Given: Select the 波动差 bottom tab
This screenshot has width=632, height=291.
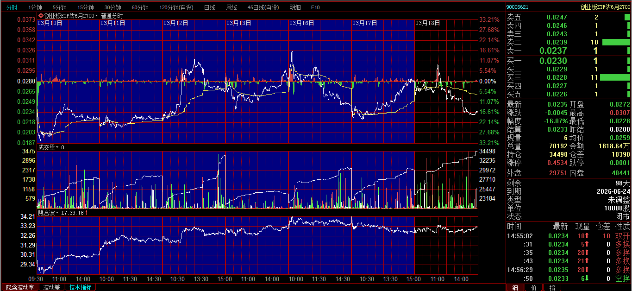Looking at the screenshot, I should (51, 287).
